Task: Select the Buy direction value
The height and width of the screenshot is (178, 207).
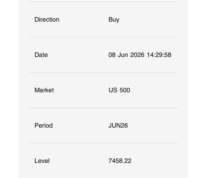Action: (x=114, y=20)
